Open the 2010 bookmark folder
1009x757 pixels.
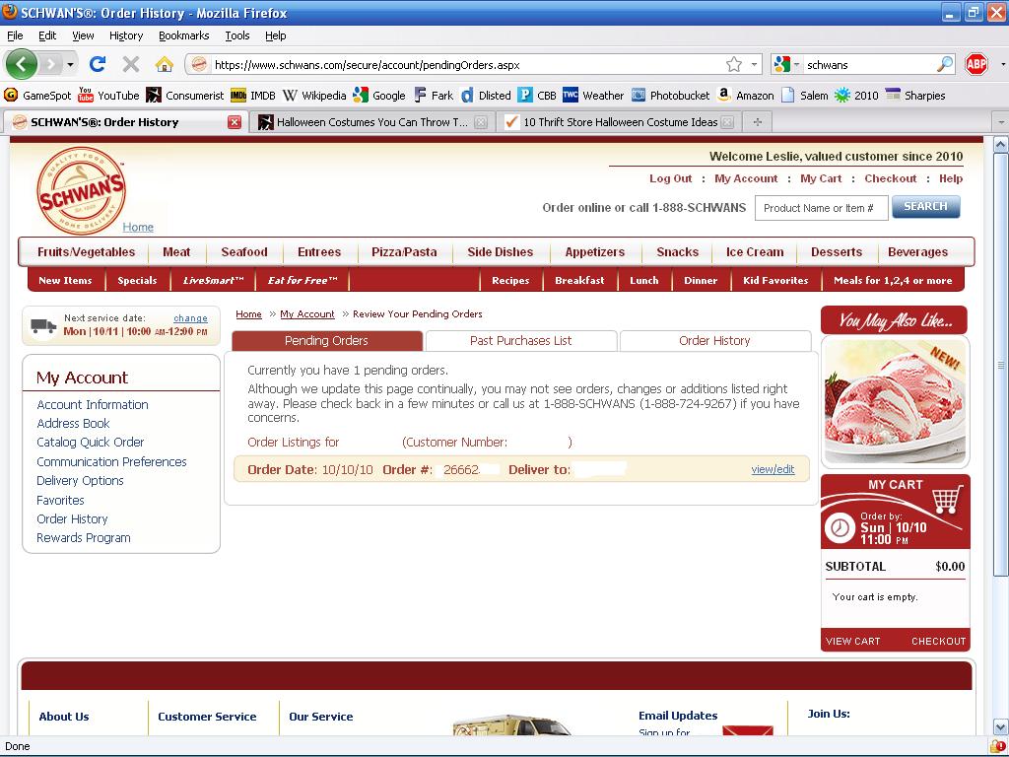coord(856,96)
